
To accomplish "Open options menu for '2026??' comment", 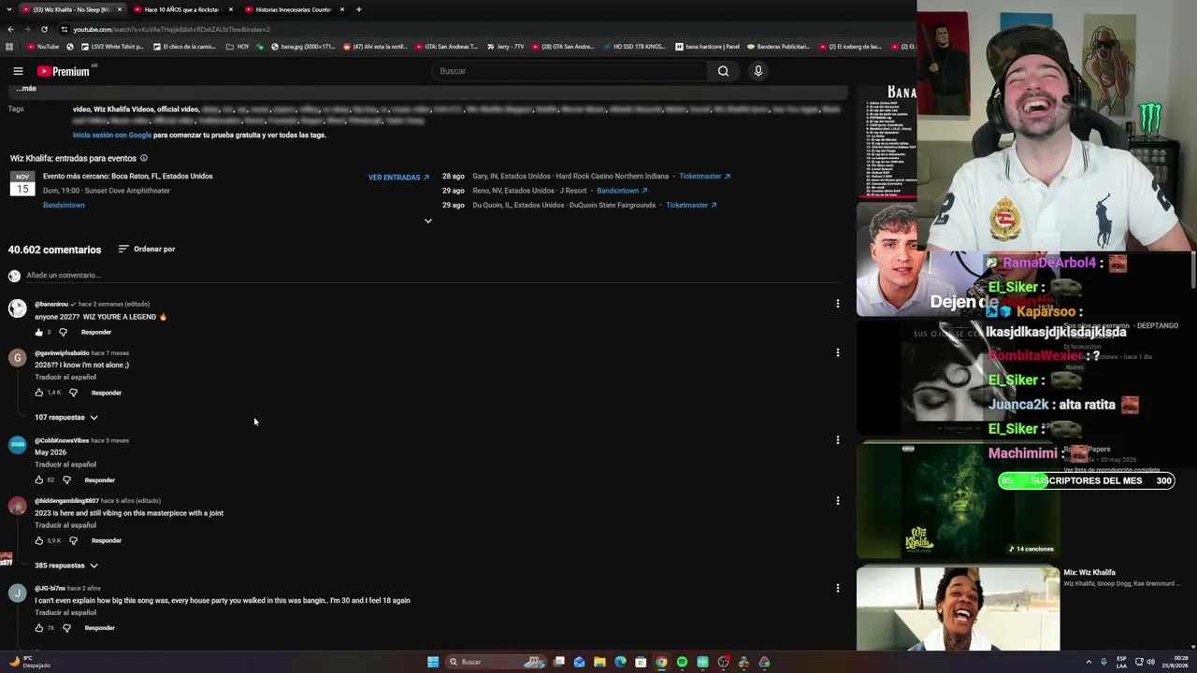I will coord(837,352).
